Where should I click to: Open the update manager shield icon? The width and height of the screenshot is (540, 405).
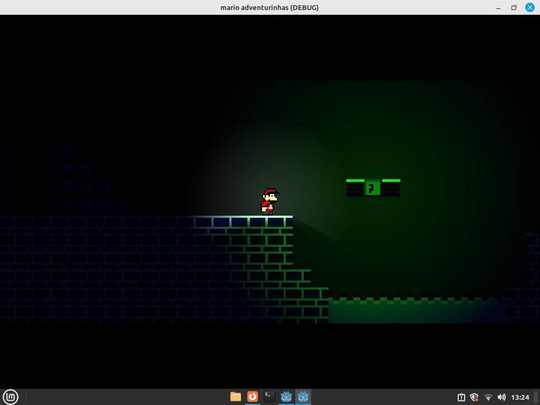click(x=474, y=398)
